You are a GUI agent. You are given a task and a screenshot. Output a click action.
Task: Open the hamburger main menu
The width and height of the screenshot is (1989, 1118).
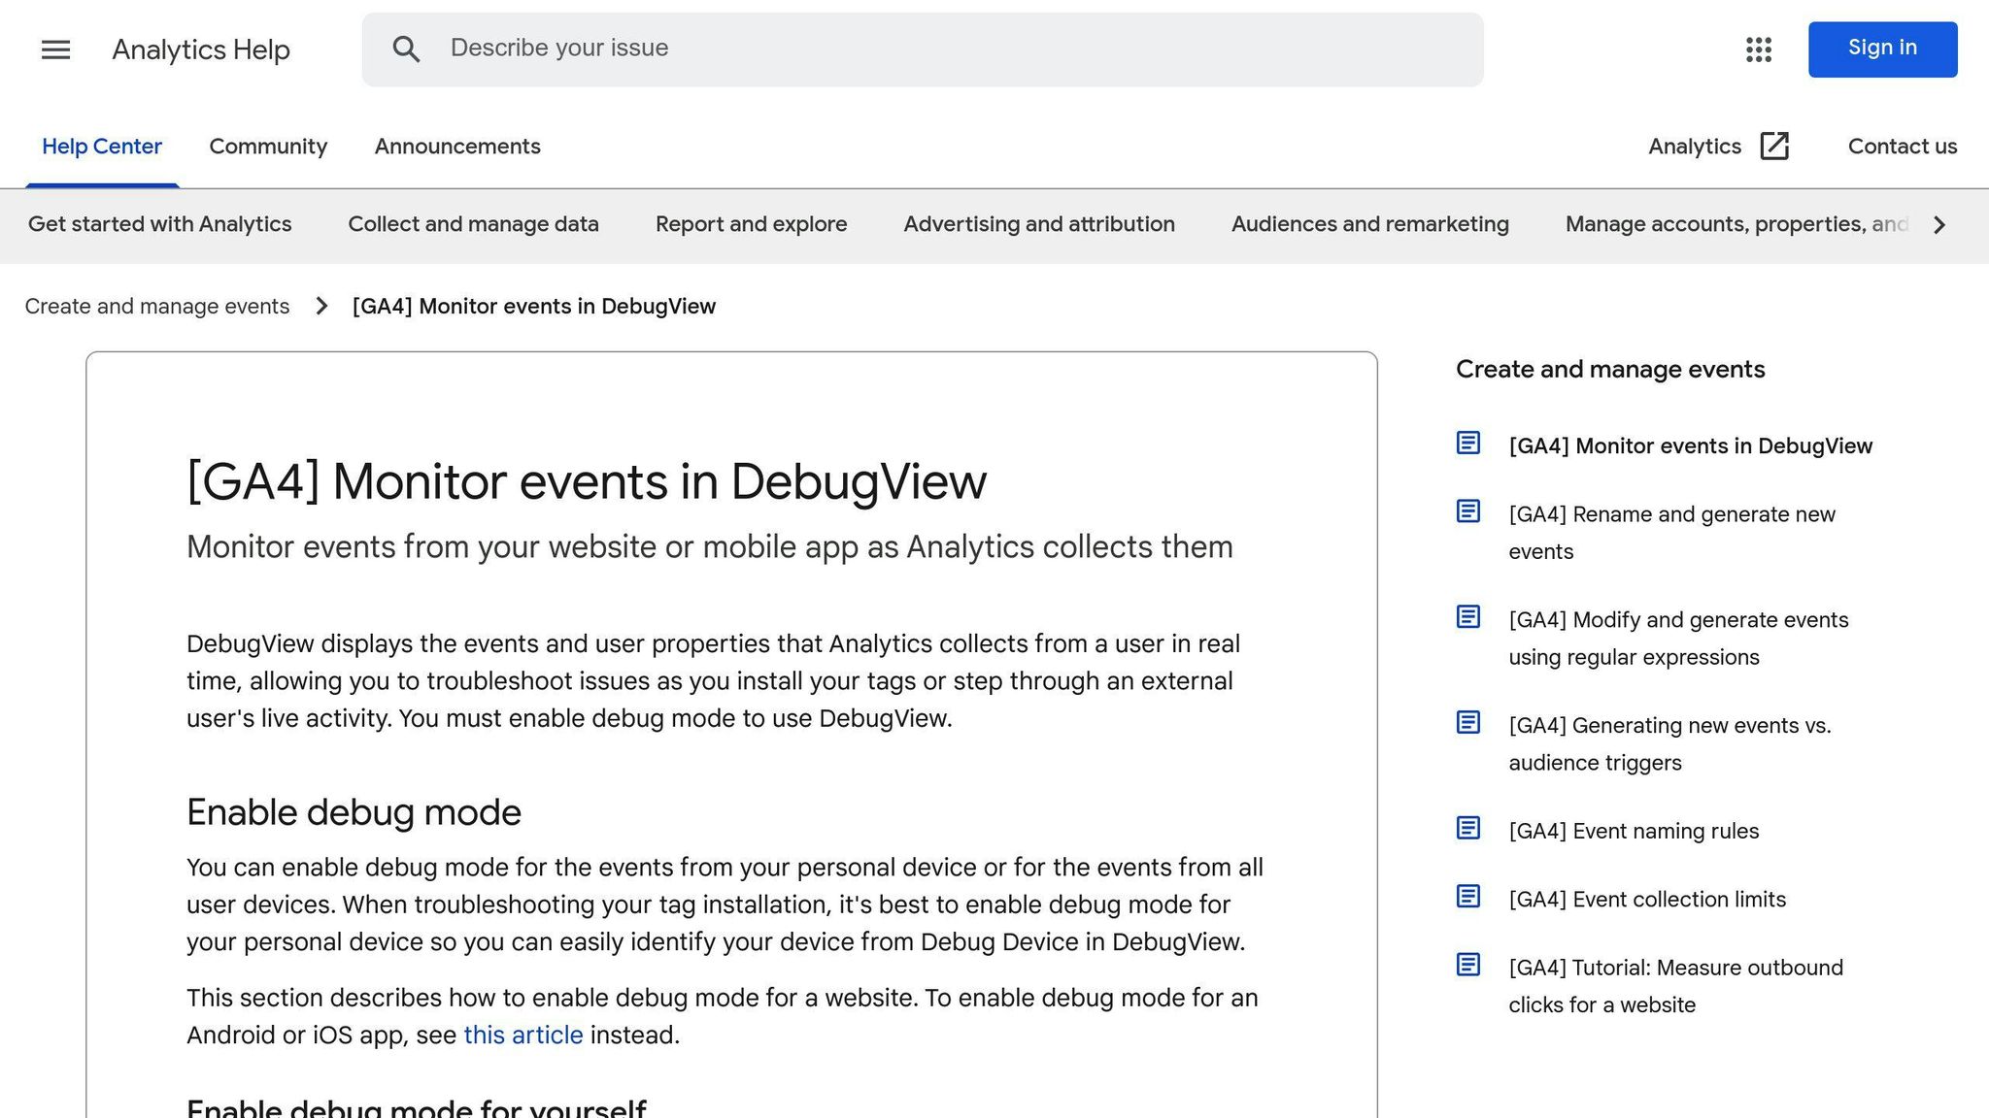point(56,49)
